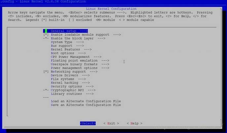This screenshot has height=133, width=227.
Task: Toggle the Networking support checkbox
Action: [x=46, y=72]
